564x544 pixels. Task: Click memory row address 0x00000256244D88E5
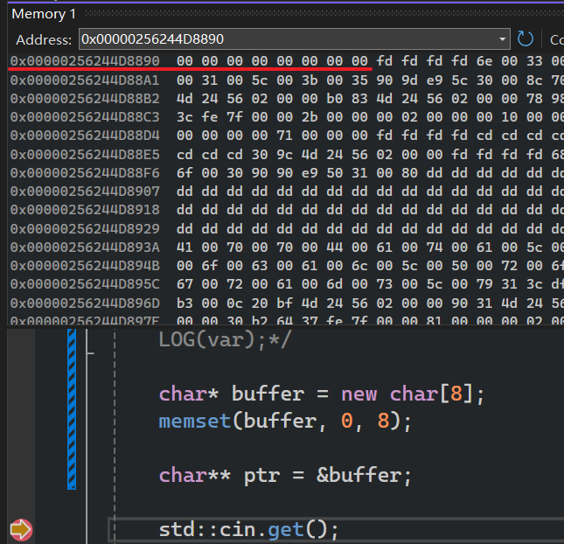85,154
